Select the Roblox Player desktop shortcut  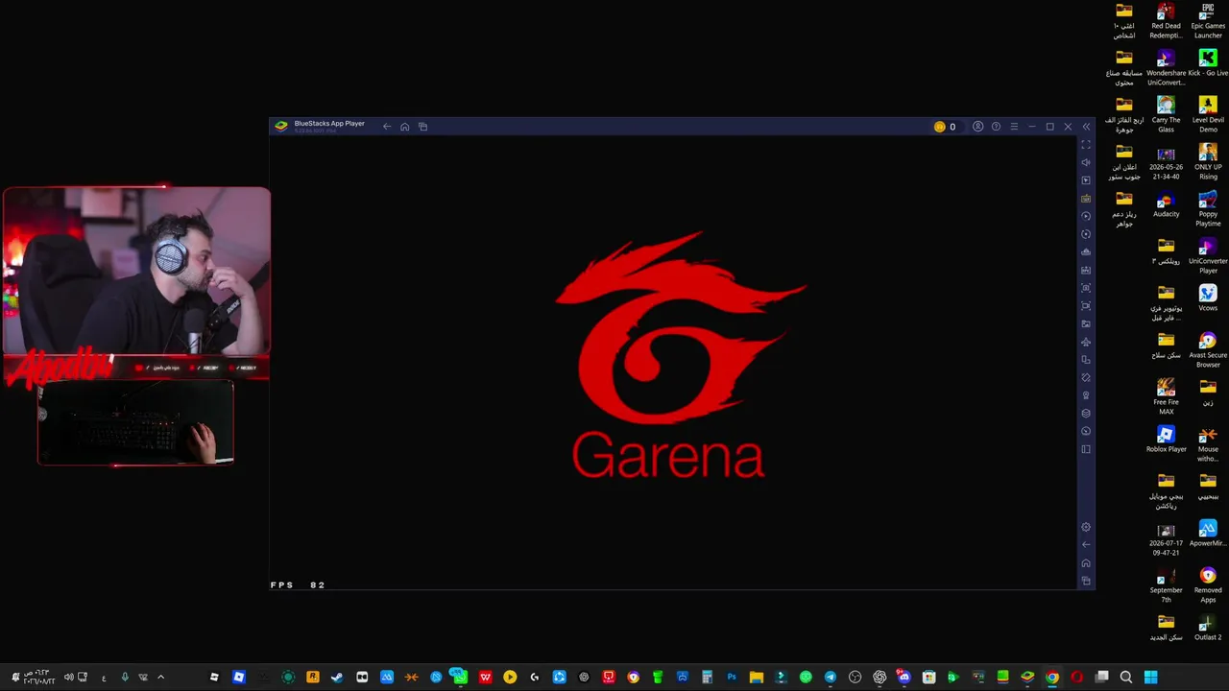(1166, 440)
